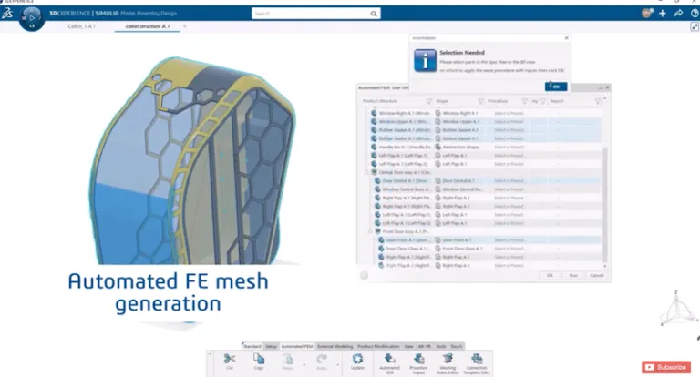The height and width of the screenshot is (377, 700).
Task: Switch to the External Modeling tab
Action: click(x=335, y=346)
